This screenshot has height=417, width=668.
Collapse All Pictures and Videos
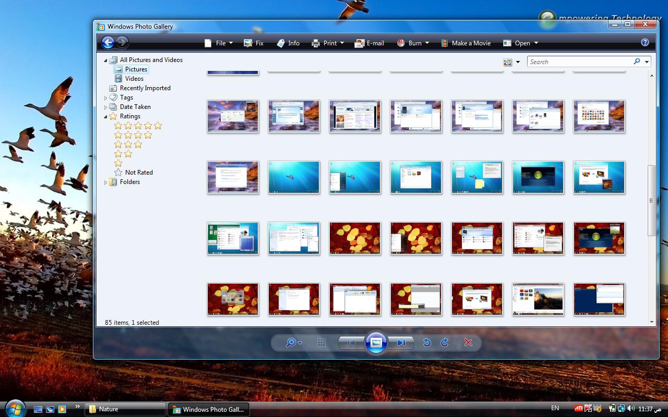105,60
